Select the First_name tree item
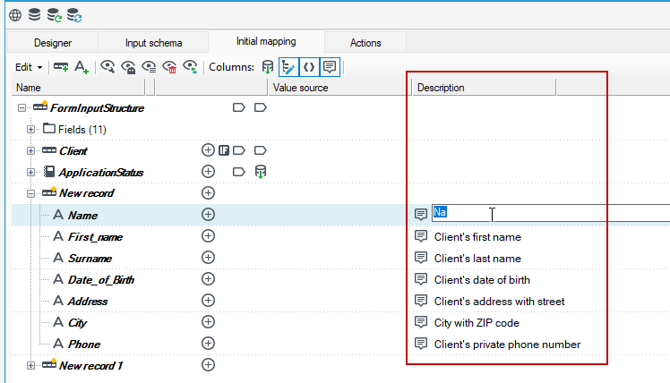The image size is (670, 383). point(95,237)
